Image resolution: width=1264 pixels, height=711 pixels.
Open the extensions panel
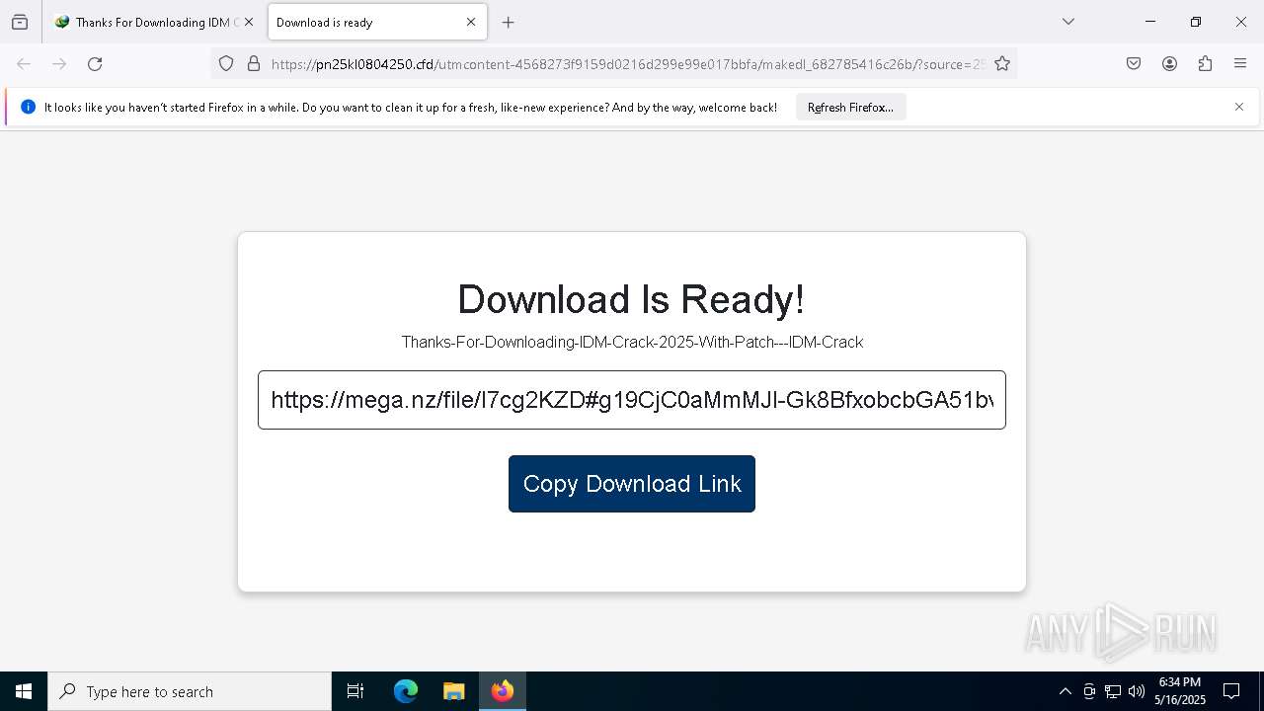pyautogui.click(x=1205, y=64)
